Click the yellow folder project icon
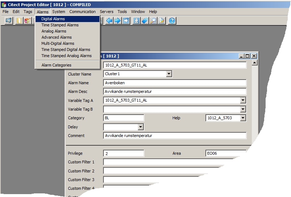Image resolution: width=291 pixels, height=197 pixels. (x=19, y=21)
